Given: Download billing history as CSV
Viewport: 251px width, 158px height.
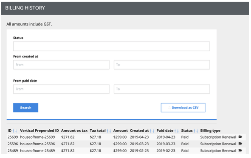Looking at the screenshot, I should [x=183, y=108].
